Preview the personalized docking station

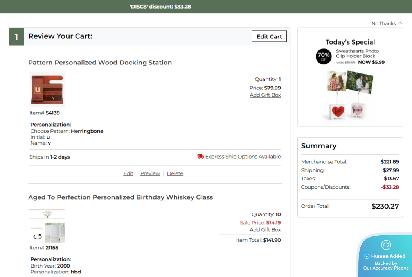150,173
